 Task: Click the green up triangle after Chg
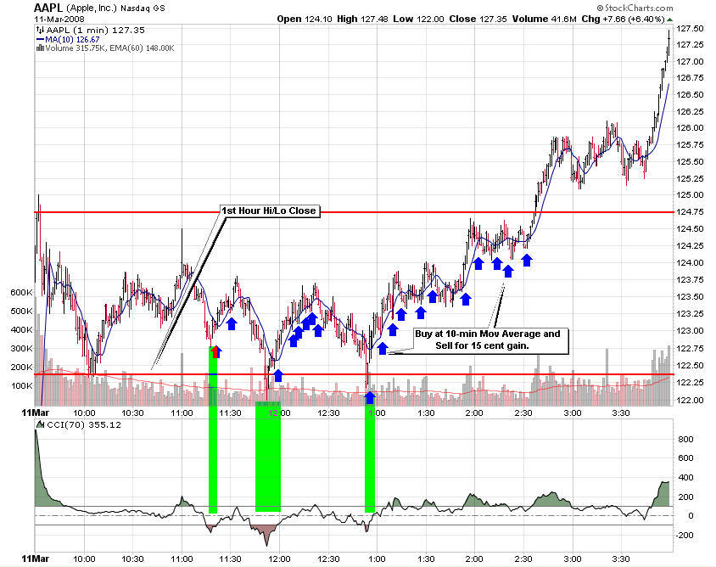point(669,20)
